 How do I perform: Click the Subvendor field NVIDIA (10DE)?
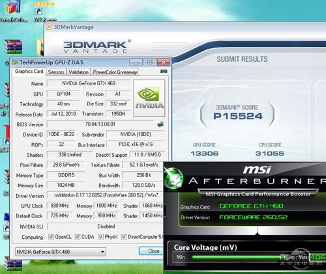136,134
